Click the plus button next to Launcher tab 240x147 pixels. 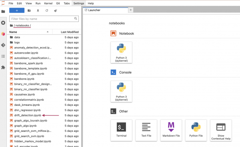click(130, 10)
